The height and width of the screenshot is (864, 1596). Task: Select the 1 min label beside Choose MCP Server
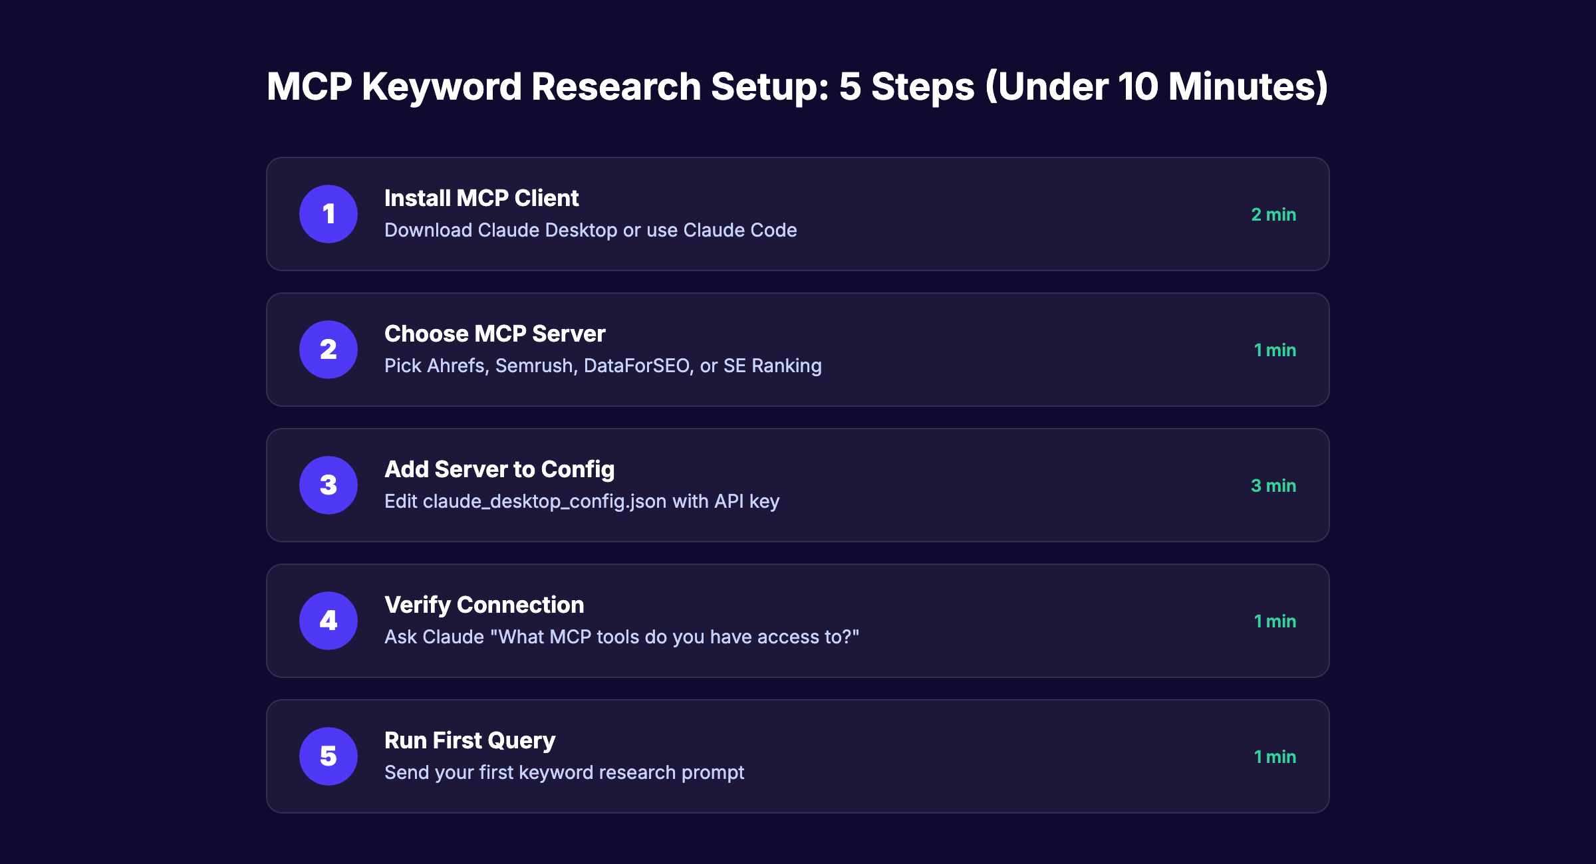1273,349
